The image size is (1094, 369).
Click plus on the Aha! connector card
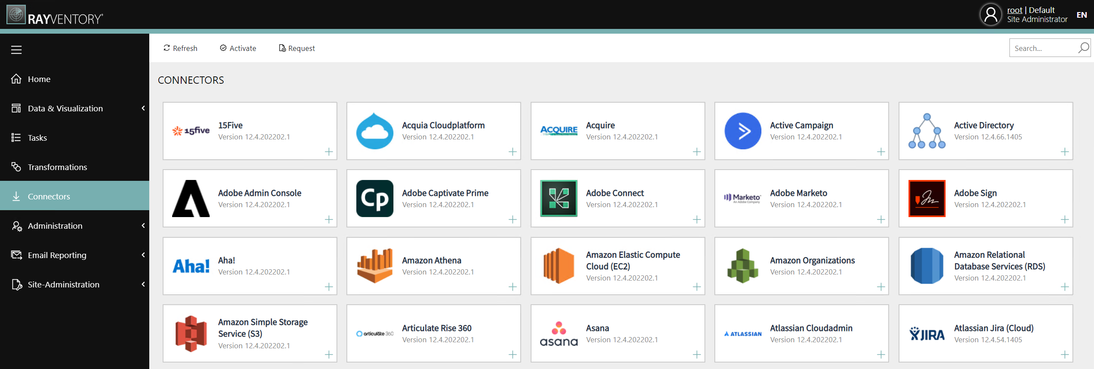tap(329, 287)
